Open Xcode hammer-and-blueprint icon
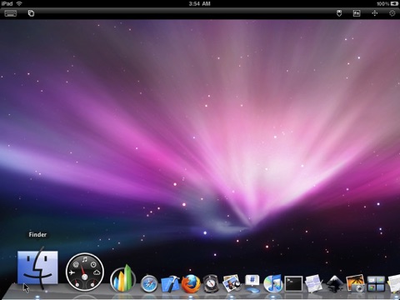Image resolution: width=400 pixels, height=300 pixels. (x=170, y=283)
